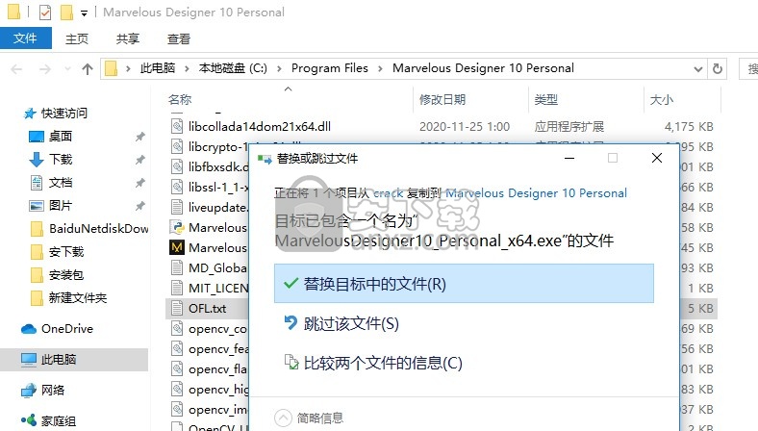Click the opencv_im dll file icon
This screenshot has height=431, width=758.
(x=177, y=410)
